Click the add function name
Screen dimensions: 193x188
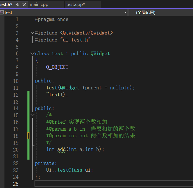[61, 149]
